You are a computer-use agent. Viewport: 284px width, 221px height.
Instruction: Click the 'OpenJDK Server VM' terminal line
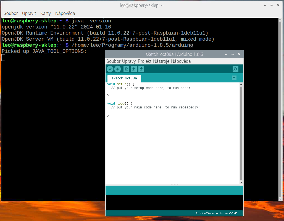pos(108,39)
